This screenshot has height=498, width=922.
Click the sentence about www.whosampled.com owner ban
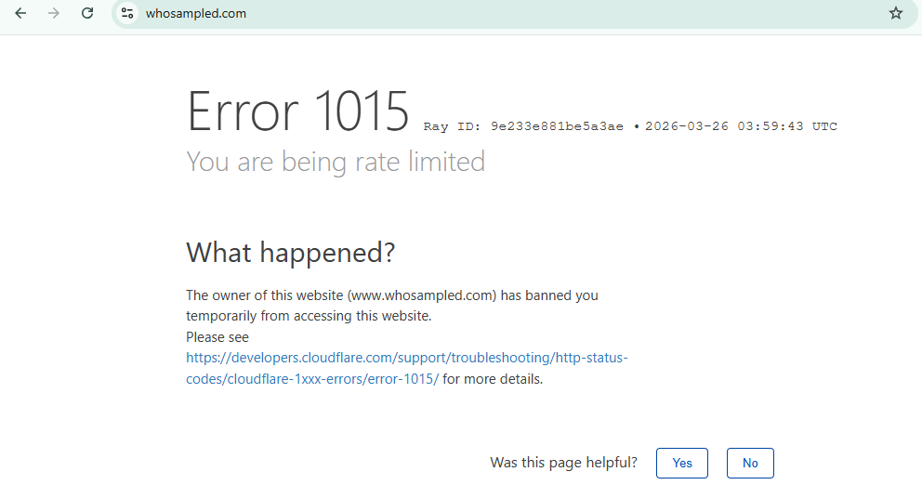pyautogui.click(x=392, y=305)
